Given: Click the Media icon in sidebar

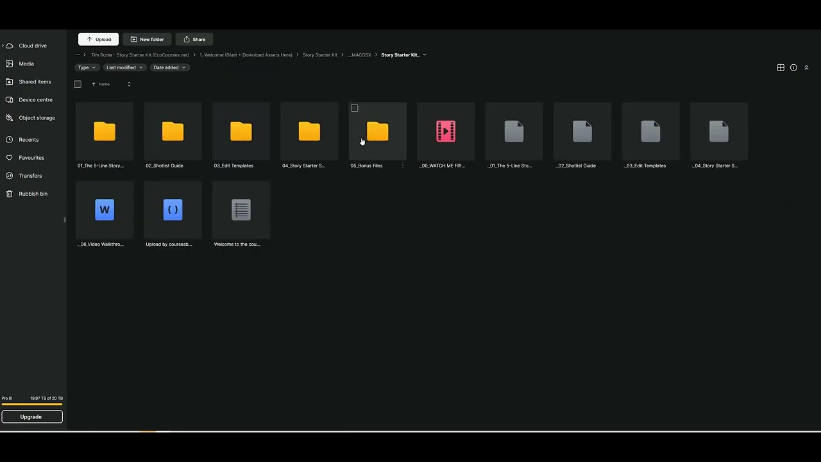Looking at the screenshot, I should click(x=10, y=64).
